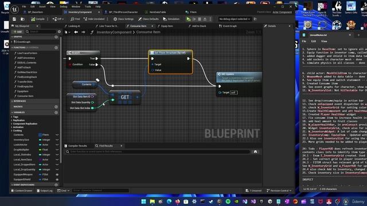Browse to asset in Content Browser icon

pos(23,19)
